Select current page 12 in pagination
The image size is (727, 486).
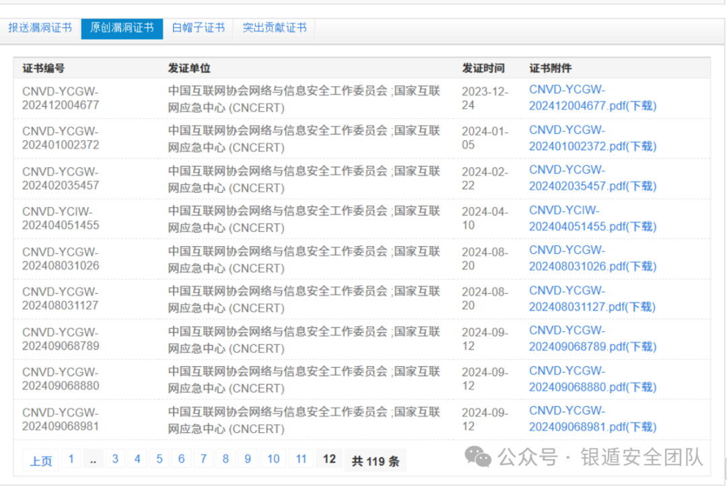coord(329,459)
